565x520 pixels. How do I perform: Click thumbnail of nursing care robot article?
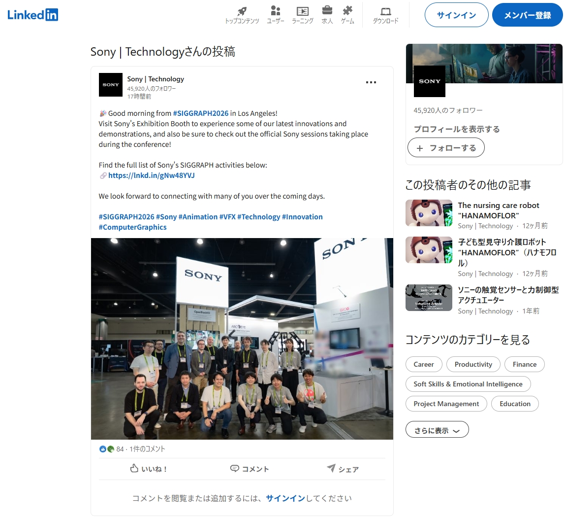tap(429, 213)
